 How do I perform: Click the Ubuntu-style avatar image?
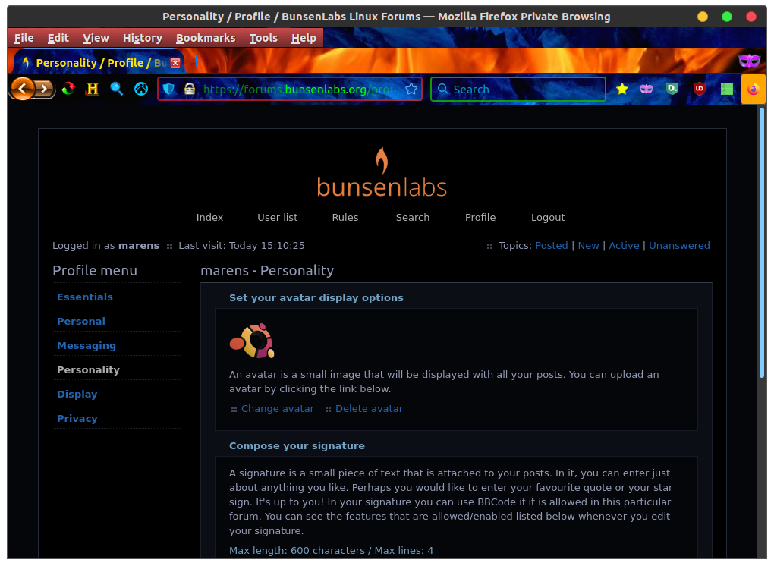[x=252, y=341]
